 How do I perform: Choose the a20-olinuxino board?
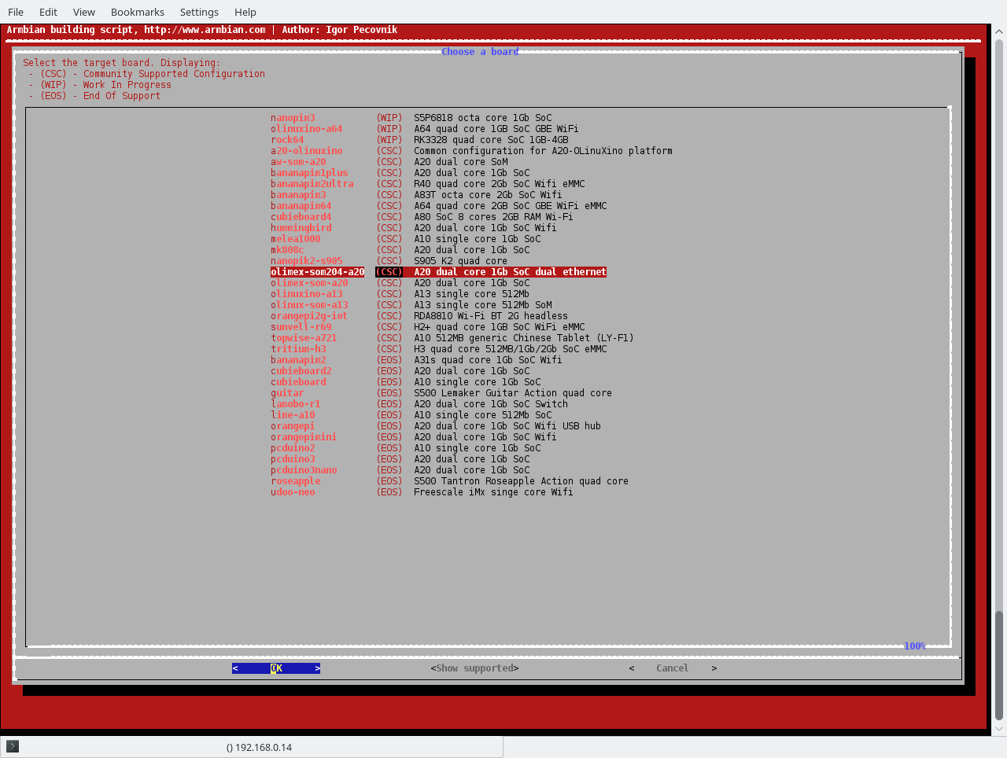tap(471, 151)
